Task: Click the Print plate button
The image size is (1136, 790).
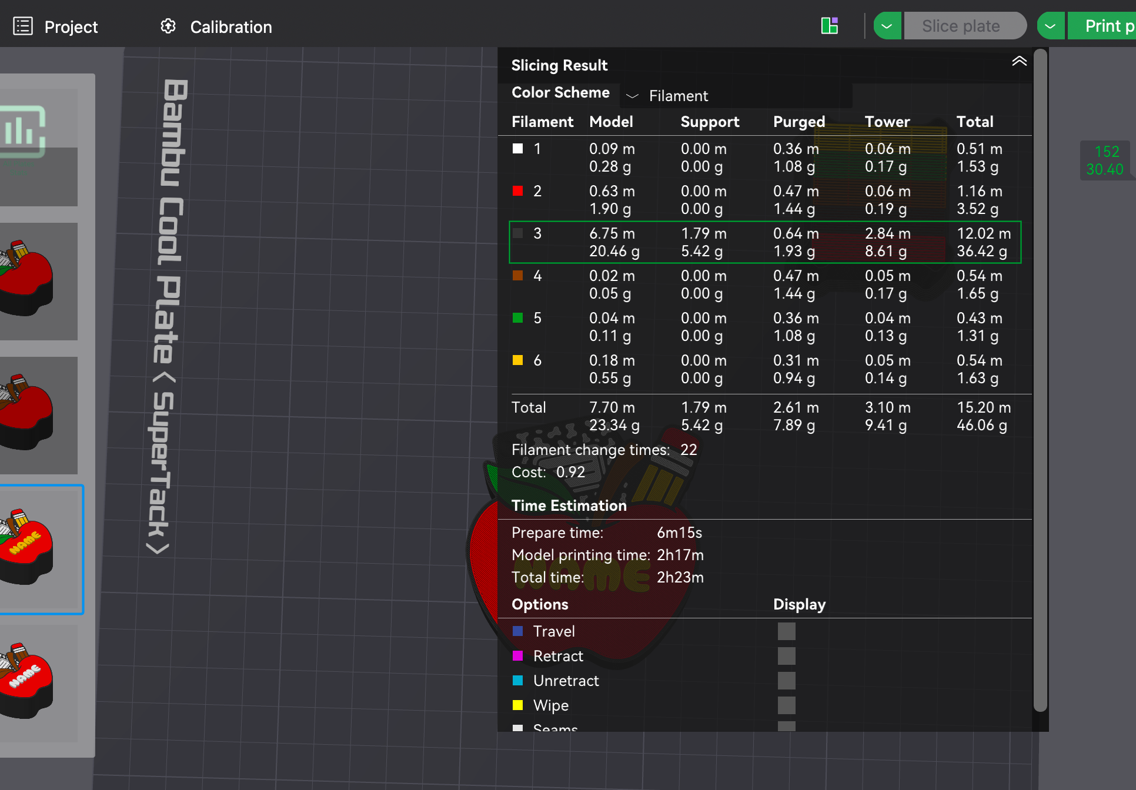Action: [1102, 26]
